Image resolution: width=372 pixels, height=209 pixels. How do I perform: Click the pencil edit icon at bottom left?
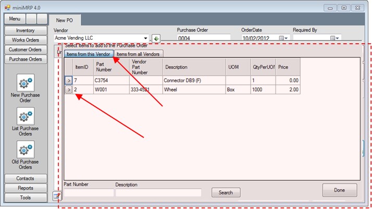point(56,196)
